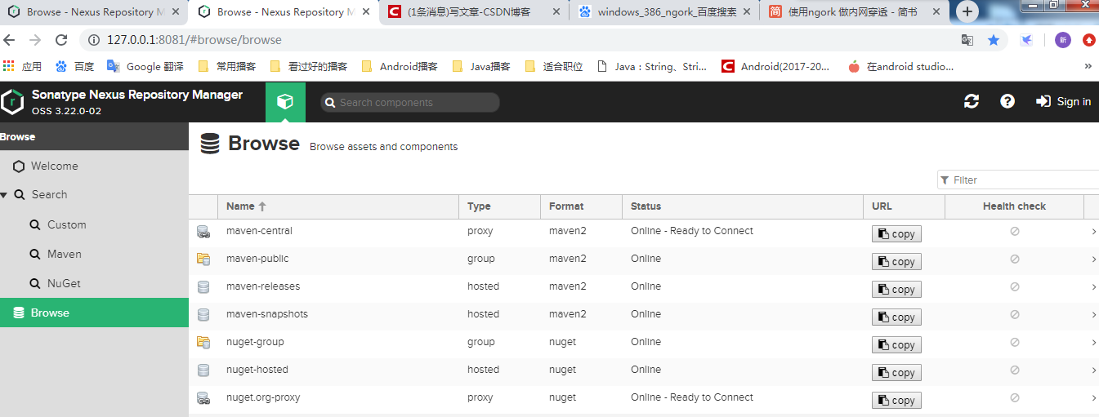This screenshot has width=1099, height=417.
Task: Show more bookmarks overflow chevron
Action: click(x=1088, y=66)
